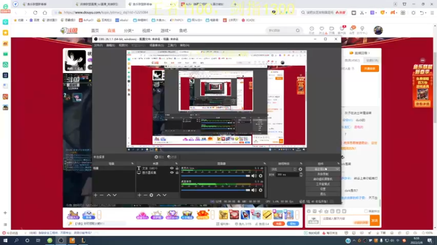The width and height of the screenshot is (437, 245).
Task: Expand Douyu video dropdown menu
Action: coord(147,30)
